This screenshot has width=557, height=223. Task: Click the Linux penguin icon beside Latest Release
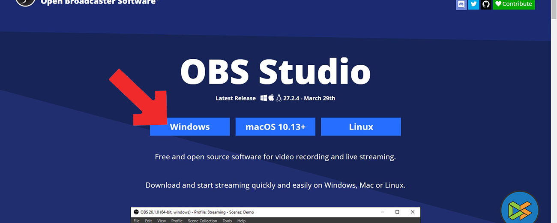(278, 98)
